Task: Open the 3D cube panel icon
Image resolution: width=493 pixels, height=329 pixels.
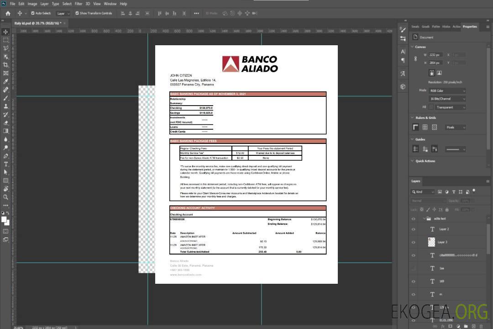Action: pyautogui.click(x=403, y=86)
